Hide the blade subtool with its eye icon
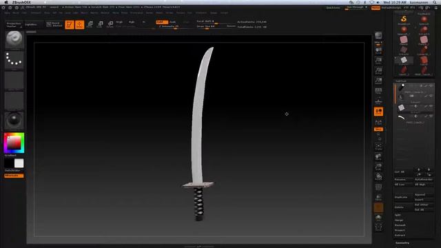Viewport: 441px width, 248px height. [431, 116]
